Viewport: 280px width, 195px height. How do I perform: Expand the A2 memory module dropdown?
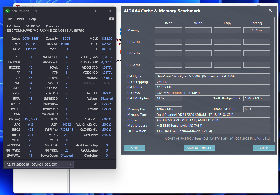pos(39,164)
